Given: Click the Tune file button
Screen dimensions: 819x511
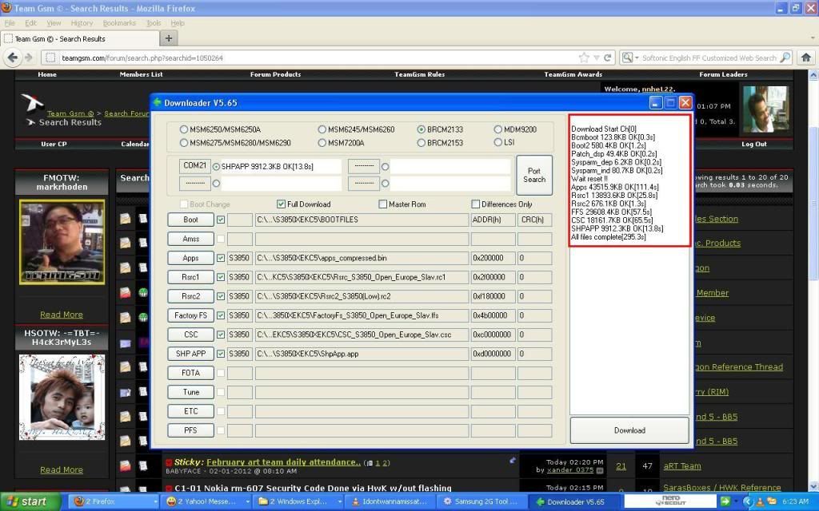Looking at the screenshot, I should pos(190,392).
